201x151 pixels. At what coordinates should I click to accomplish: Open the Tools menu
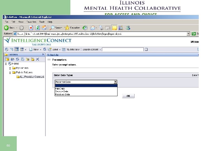[42, 22]
